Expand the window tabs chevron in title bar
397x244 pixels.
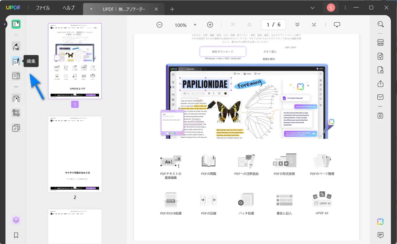pyautogui.click(x=313, y=8)
